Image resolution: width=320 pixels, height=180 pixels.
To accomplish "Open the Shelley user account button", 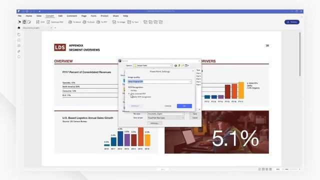I will 292,22.
